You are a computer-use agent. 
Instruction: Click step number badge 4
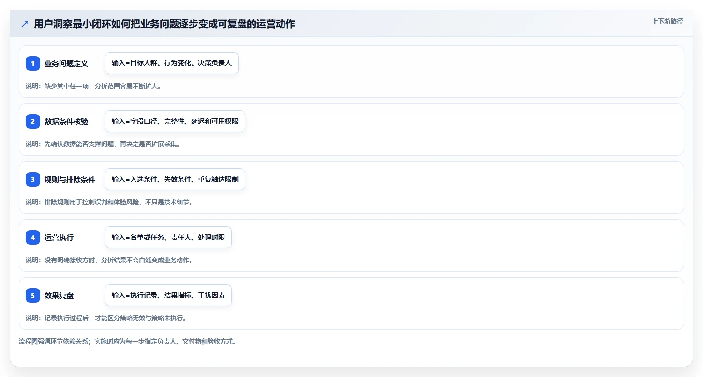click(33, 237)
